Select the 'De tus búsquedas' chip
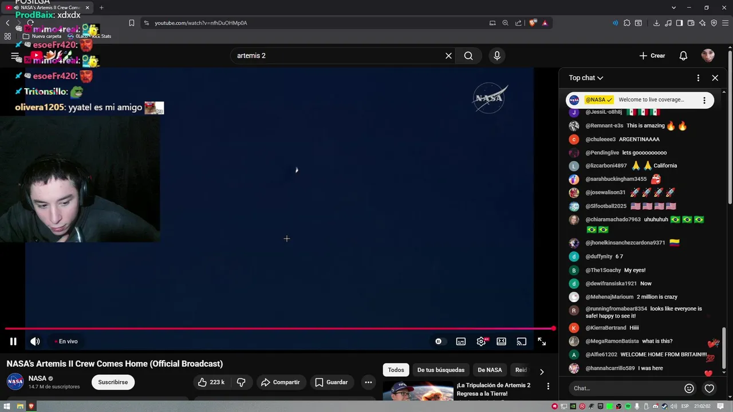Image resolution: width=733 pixels, height=412 pixels. click(441, 370)
